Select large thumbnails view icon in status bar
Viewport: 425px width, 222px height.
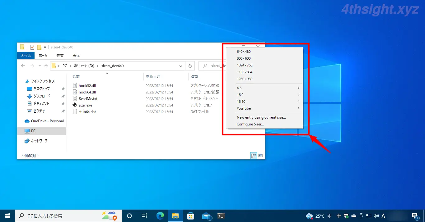[x=260, y=155]
